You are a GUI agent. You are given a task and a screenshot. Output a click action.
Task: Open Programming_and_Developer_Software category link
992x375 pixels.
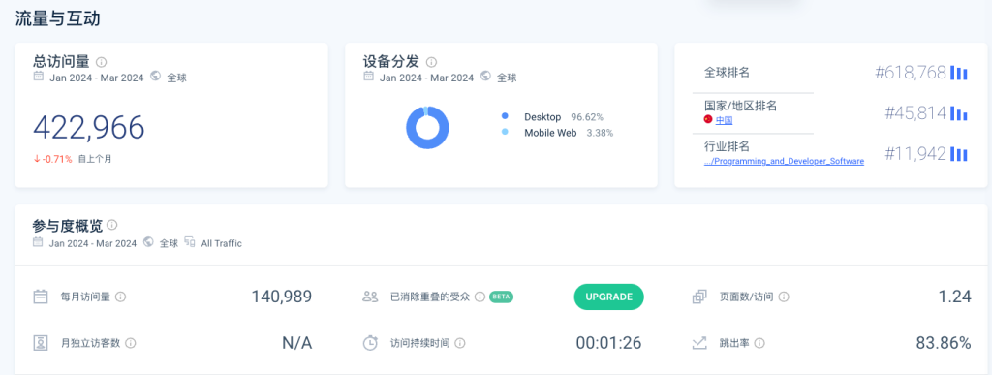click(784, 161)
